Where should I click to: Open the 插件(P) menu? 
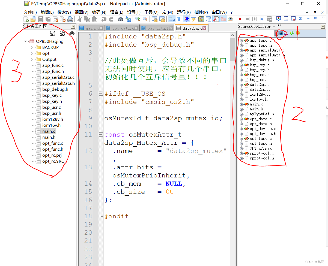[x=201, y=12]
